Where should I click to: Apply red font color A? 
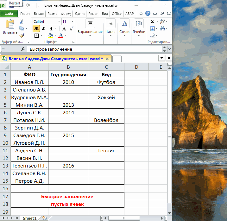pyautogui.click(x=61, y=35)
